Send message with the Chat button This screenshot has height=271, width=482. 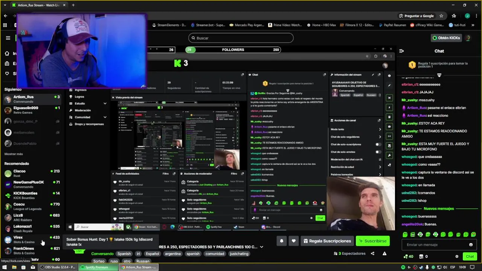(470, 256)
